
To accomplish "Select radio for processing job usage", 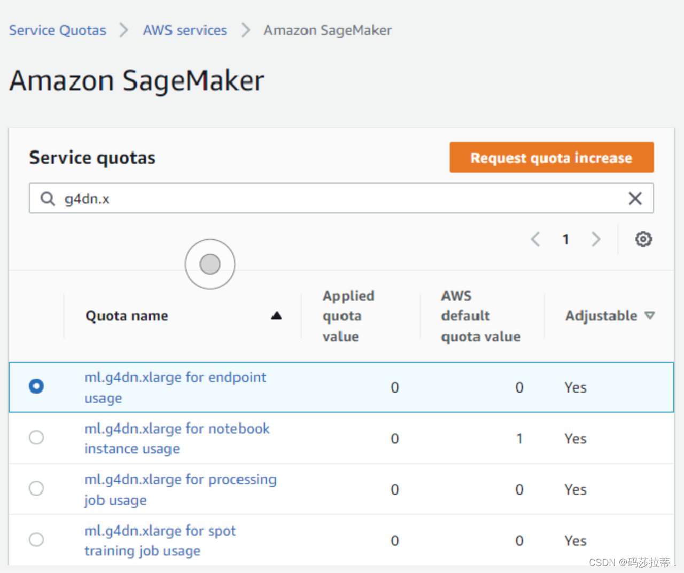I will [x=36, y=489].
